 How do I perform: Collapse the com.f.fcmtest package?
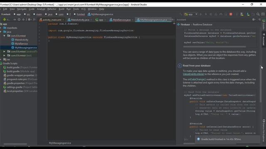(4, 36)
